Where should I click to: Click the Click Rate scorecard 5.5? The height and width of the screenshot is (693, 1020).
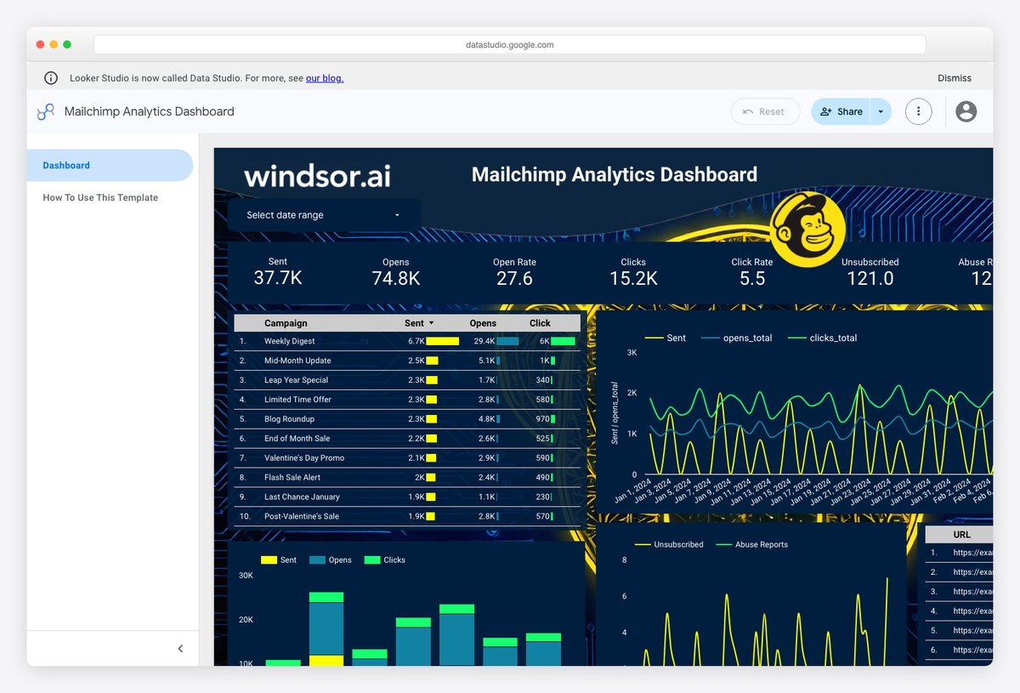pyautogui.click(x=752, y=278)
